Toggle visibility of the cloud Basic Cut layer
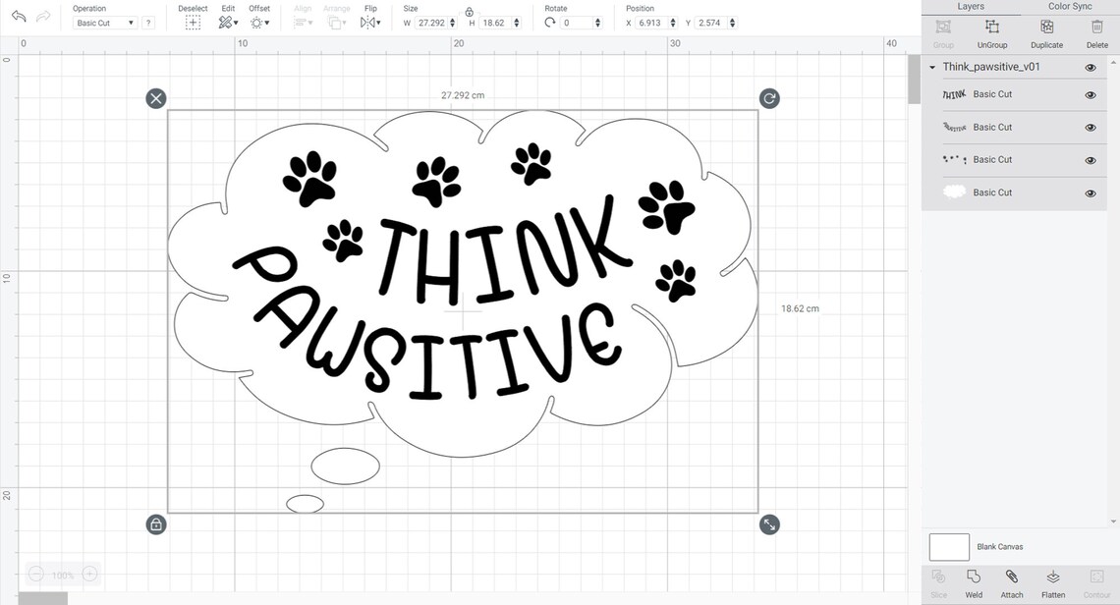The image size is (1120, 605). click(1090, 192)
